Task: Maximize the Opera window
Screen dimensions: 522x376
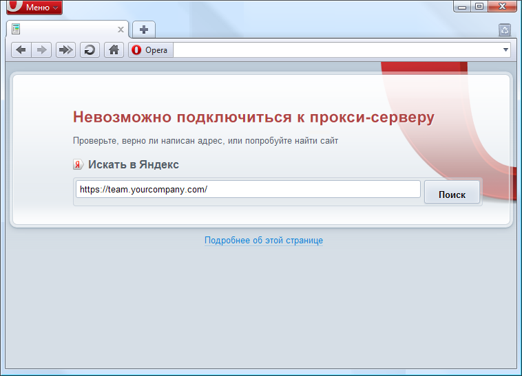Action: click(479, 6)
